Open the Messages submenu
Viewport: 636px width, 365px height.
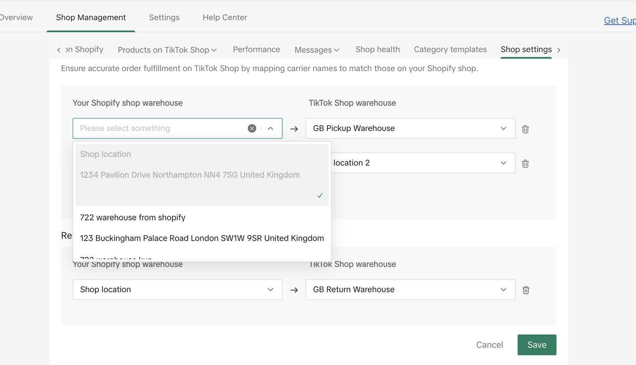[317, 50]
